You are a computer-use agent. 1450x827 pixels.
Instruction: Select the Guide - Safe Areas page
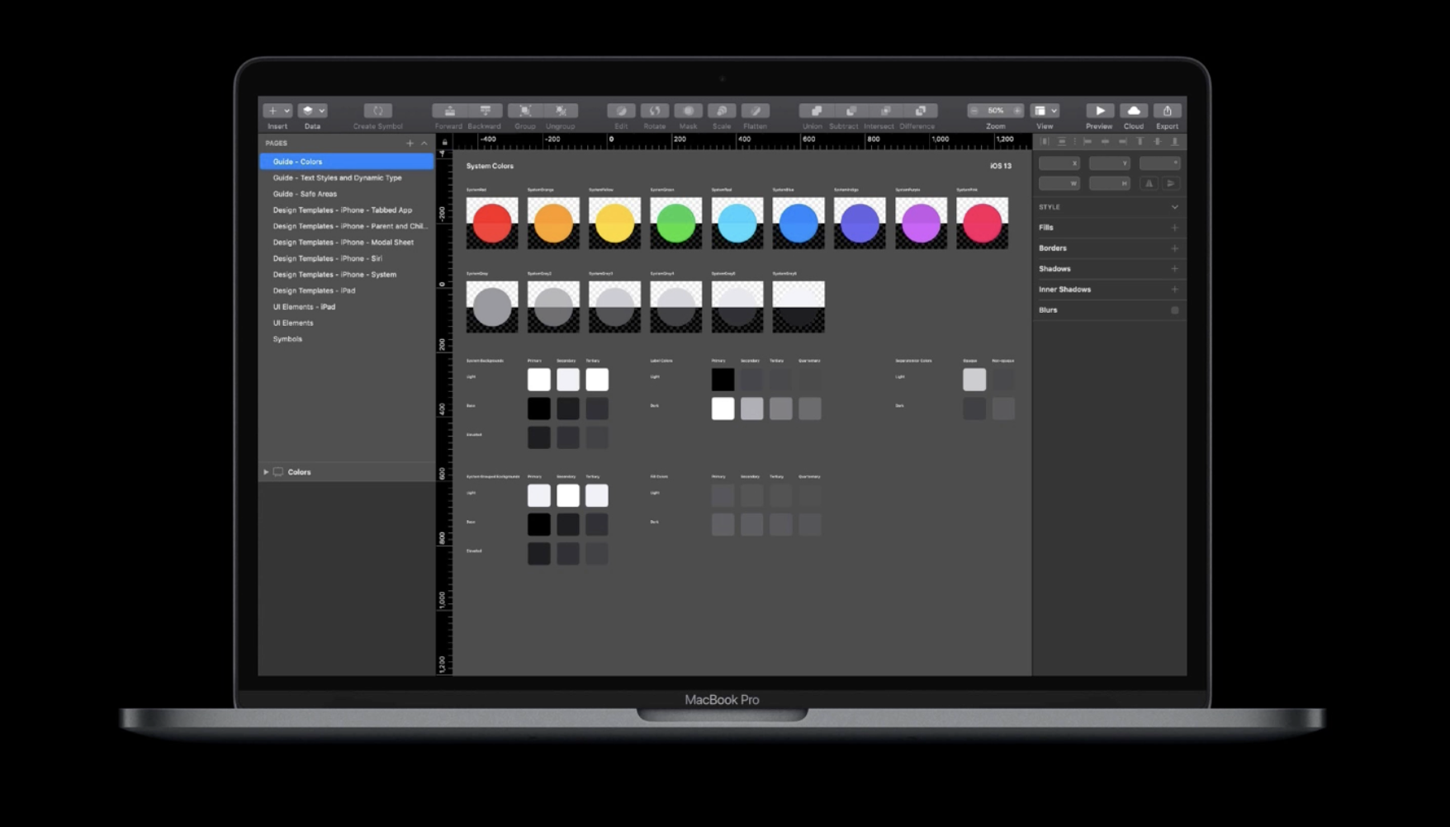click(x=305, y=194)
